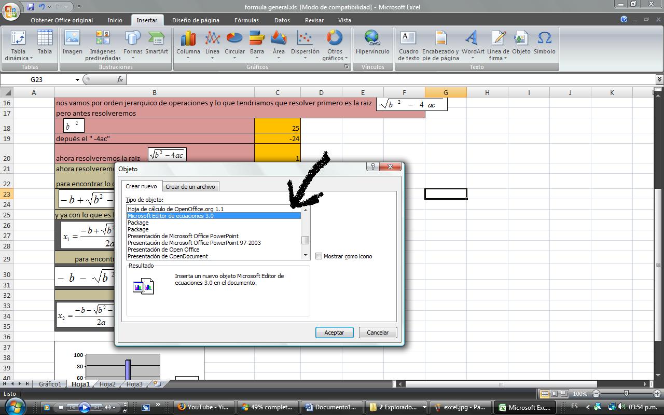Switch to Crear de un archivo tab
Viewport: 664px width, 415px height.
(190, 187)
